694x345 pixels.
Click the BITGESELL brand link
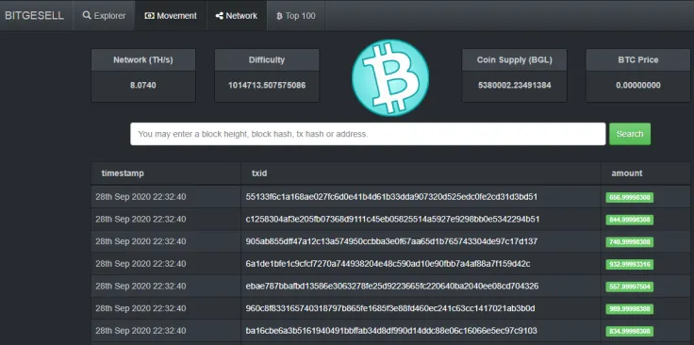[x=35, y=15]
